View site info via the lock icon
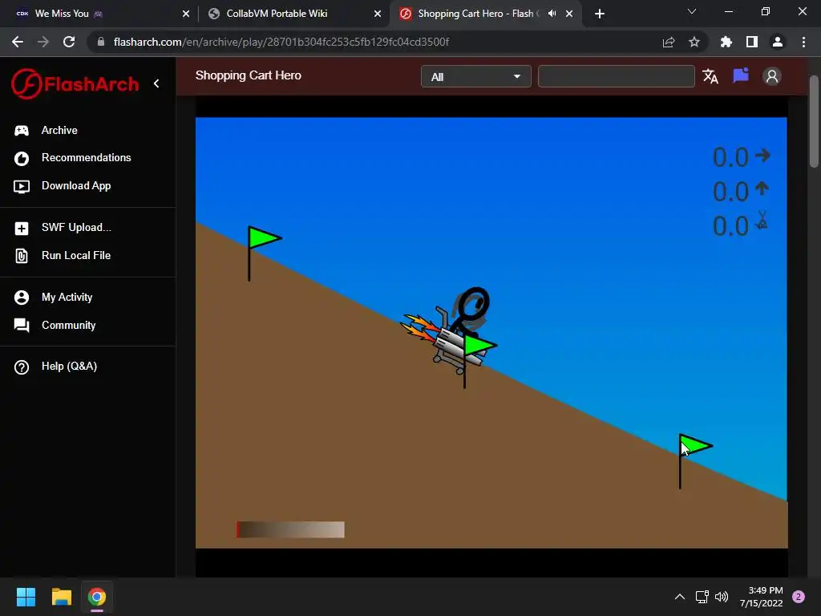This screenshot has height=616, width=821. coord(101,42)
